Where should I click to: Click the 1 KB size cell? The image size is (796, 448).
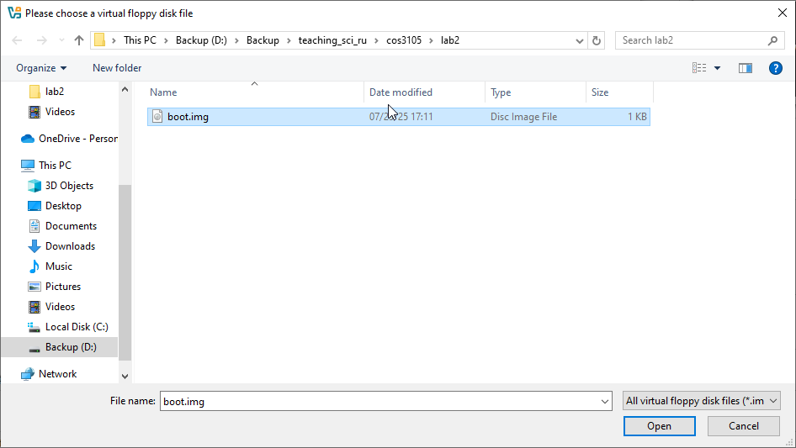coord(637,117)
